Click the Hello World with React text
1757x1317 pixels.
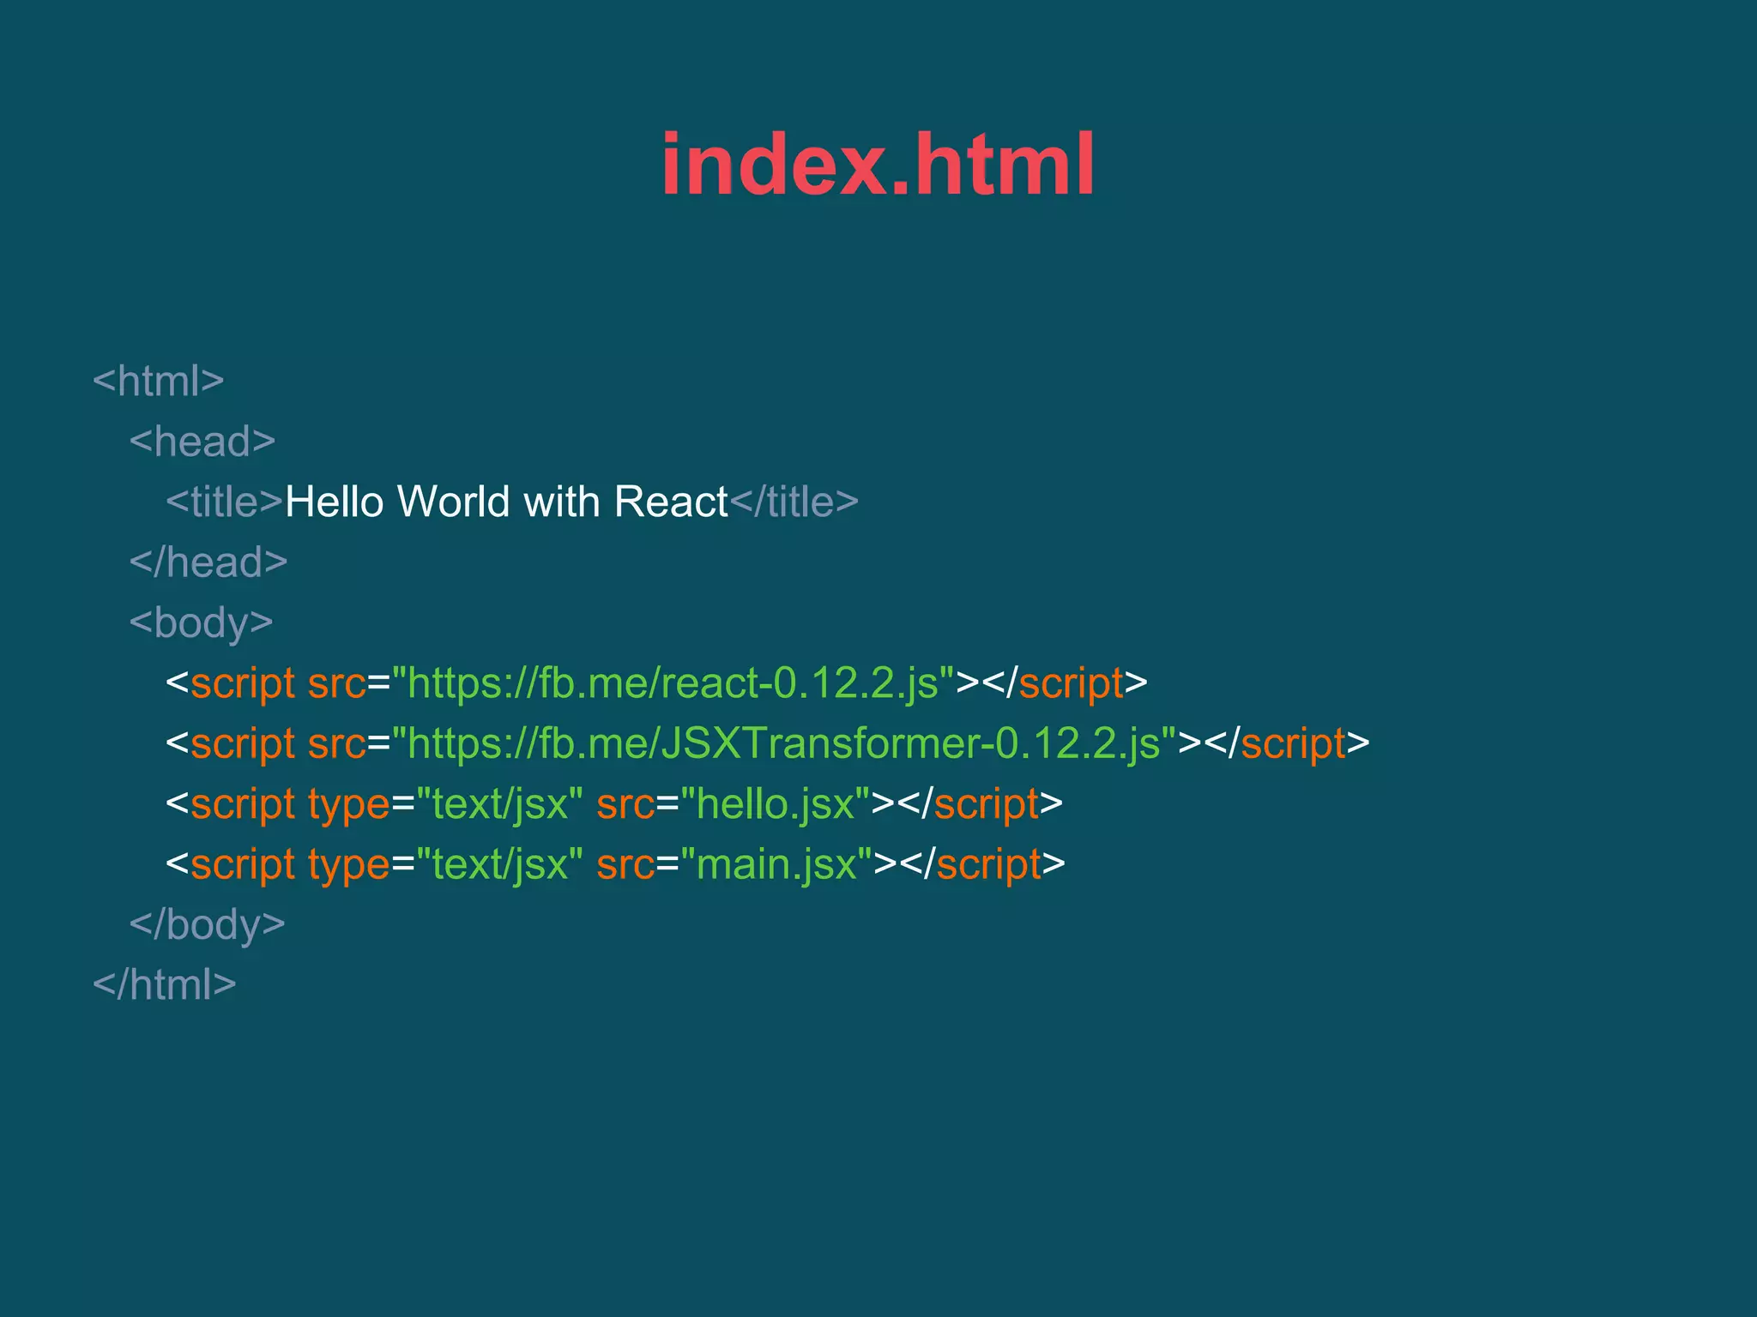click(x=506, y=502)
